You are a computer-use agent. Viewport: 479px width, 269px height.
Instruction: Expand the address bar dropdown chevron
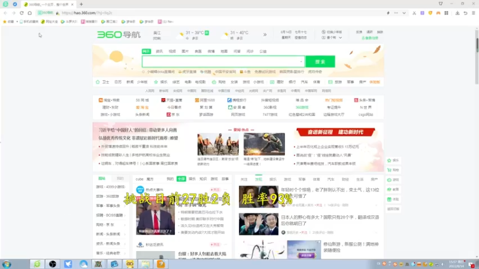point(404,13)
